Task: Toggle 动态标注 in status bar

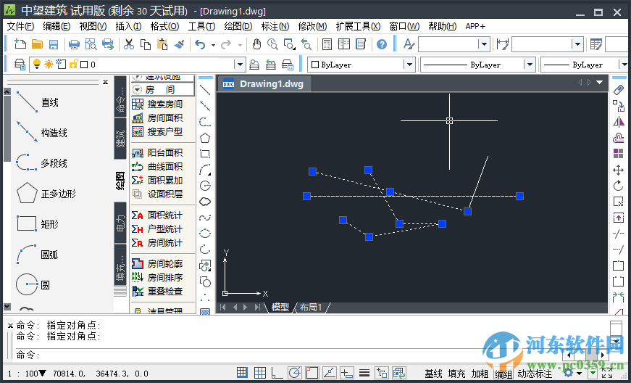Action: [x=535, y=374]
